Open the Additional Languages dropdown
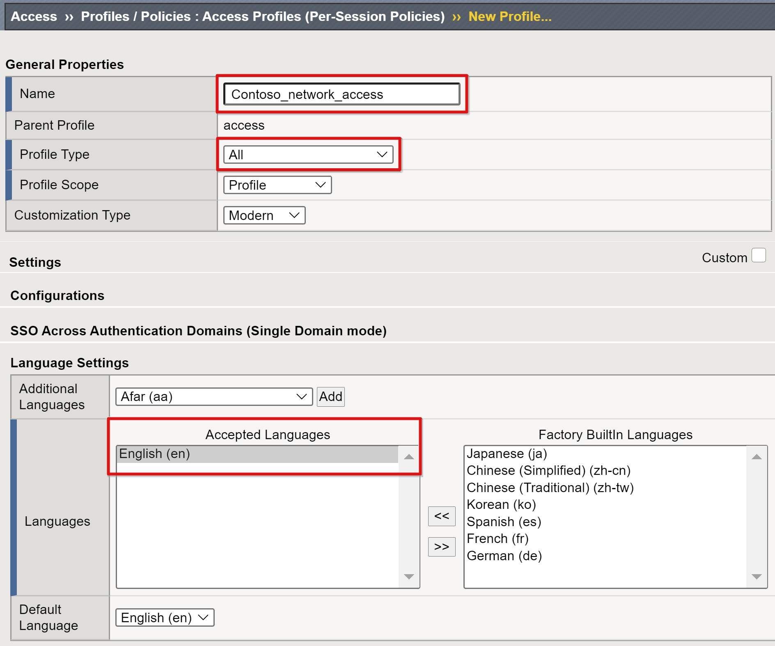Screen dimensions: 775x646 [x=214, y=397]
